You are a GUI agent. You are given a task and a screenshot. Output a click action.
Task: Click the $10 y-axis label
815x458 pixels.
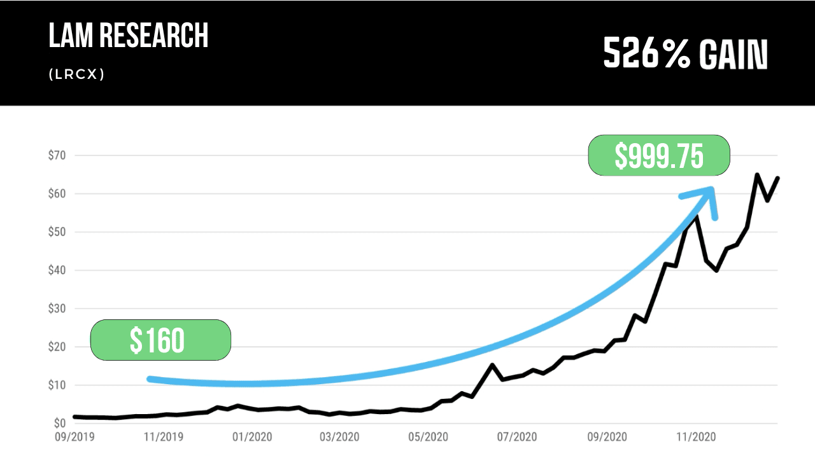[x=57, y=385]
